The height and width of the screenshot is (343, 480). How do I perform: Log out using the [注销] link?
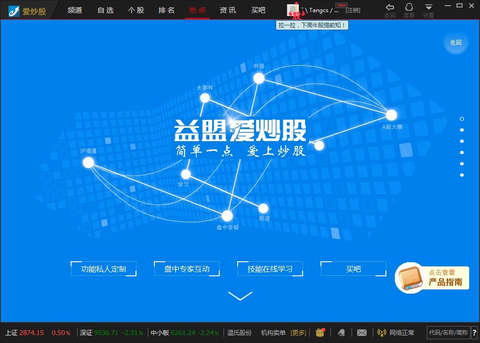pyautogui.click(x=353, y=10)
